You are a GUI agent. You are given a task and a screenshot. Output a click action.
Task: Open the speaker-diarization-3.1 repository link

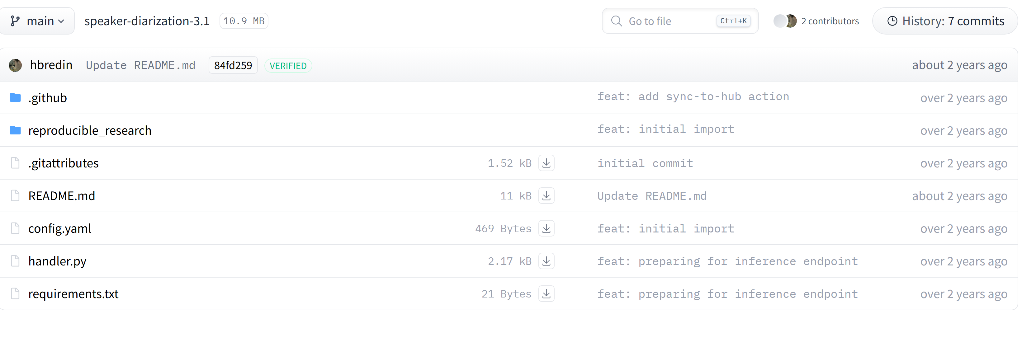pos(147,21)
